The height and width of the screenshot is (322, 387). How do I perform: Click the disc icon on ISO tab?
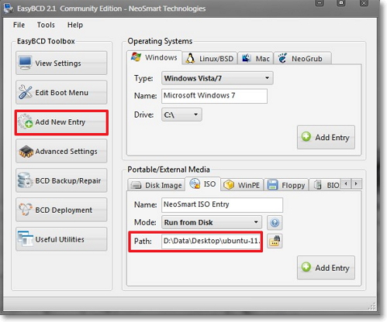coord(195,183)
